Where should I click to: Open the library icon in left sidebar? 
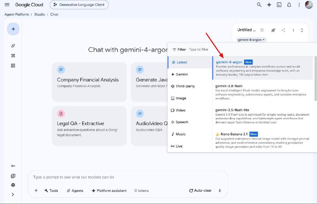coord(13,176)
